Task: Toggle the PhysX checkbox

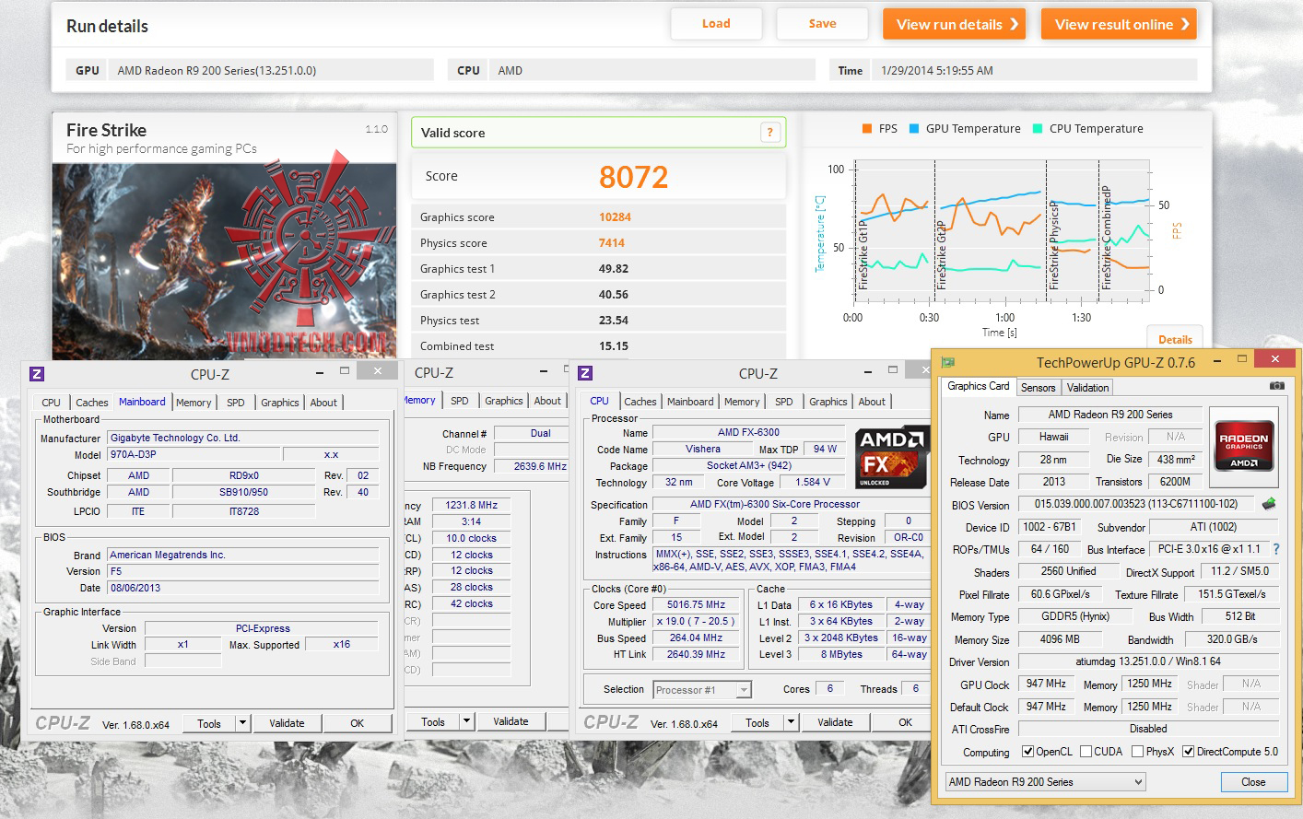Action: pyautogui.click(x=1137, y=752)
